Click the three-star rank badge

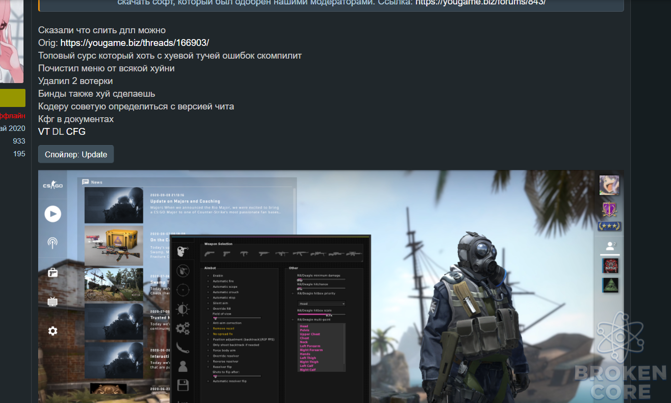pyautogui.click(x=609, y=226)
